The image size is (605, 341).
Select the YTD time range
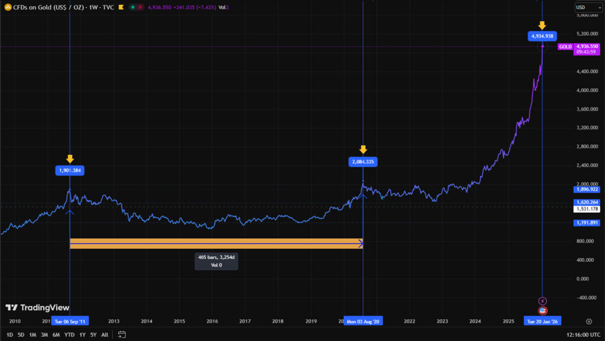[69, 335]
